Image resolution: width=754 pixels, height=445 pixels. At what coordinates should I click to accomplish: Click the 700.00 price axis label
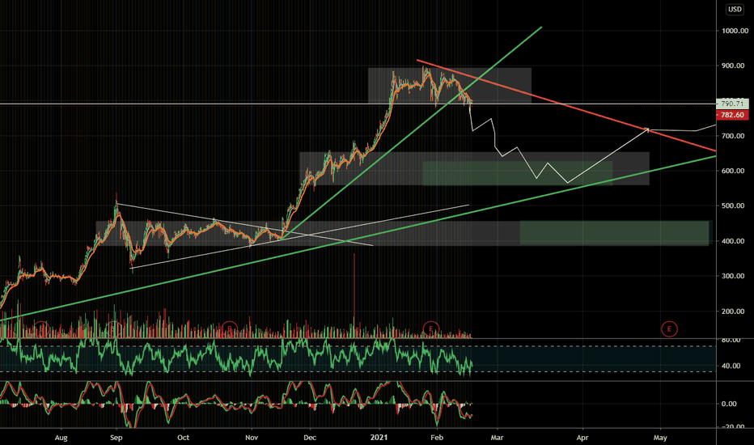tap(733, 136)
